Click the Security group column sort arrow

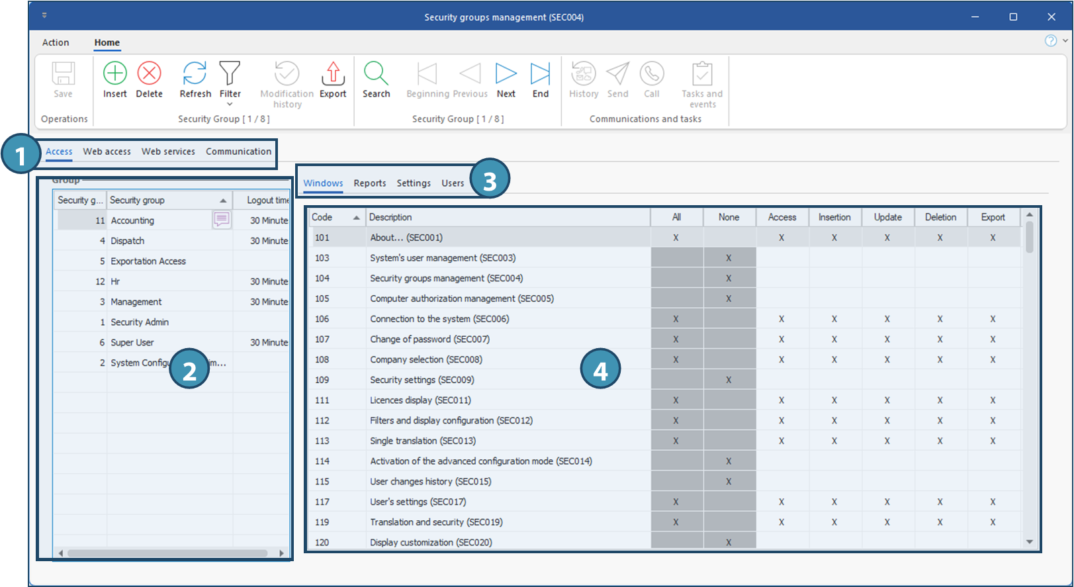[223, 201]
